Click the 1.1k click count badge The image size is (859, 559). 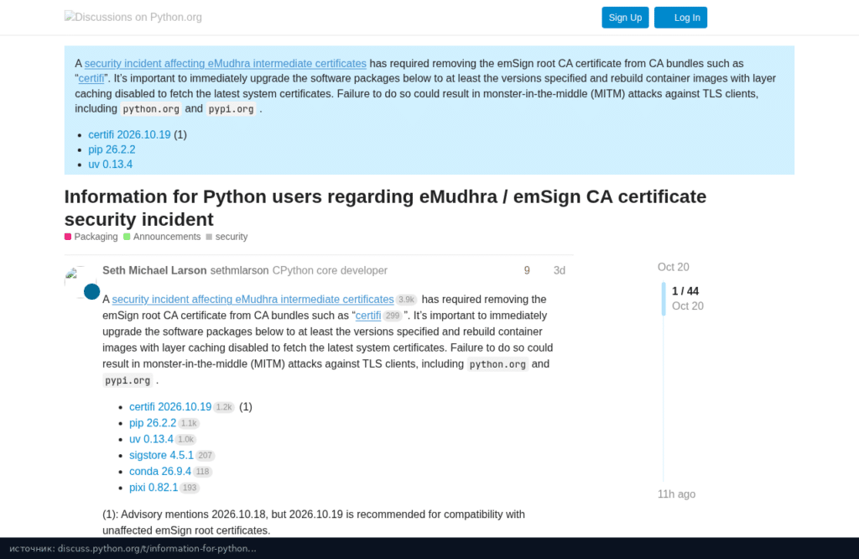pyautogui.click(x=189, y=423)
